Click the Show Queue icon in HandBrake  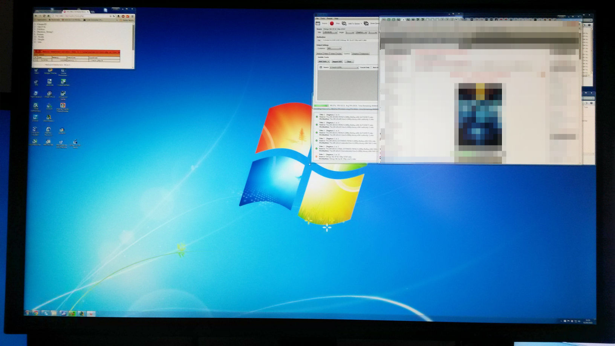tap(366, 23)
